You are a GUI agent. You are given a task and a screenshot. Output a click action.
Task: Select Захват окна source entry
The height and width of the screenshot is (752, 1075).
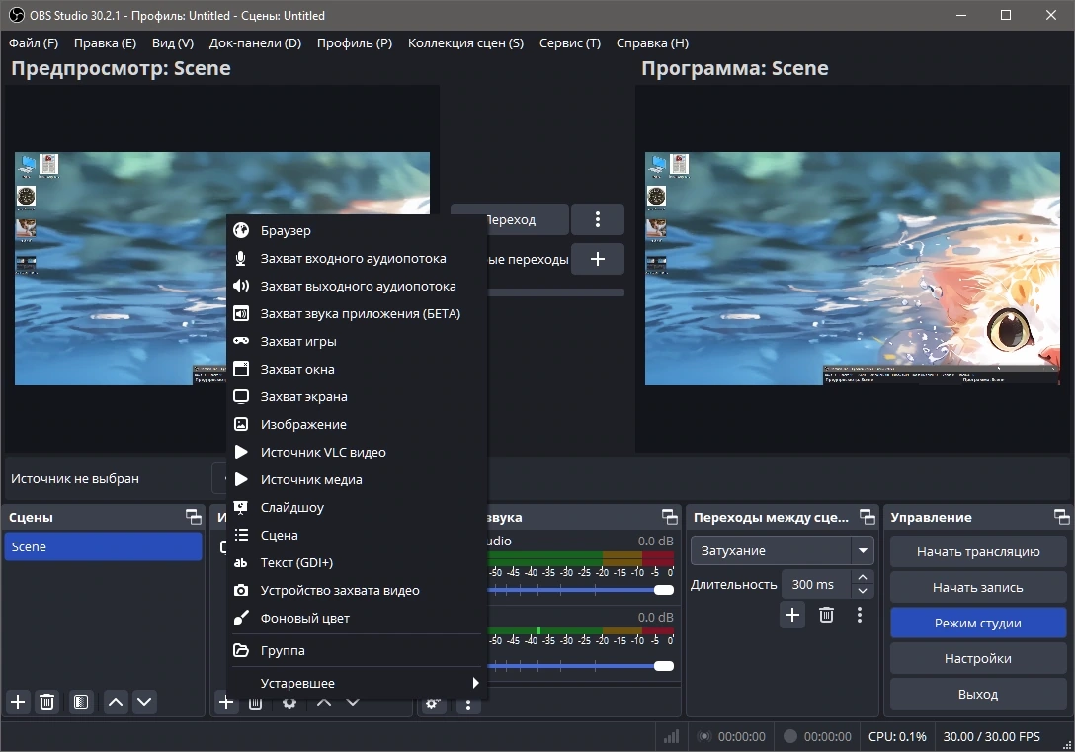(356, 369)
